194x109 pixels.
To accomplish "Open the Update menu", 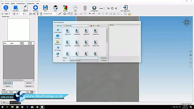I will coord(13,3).
